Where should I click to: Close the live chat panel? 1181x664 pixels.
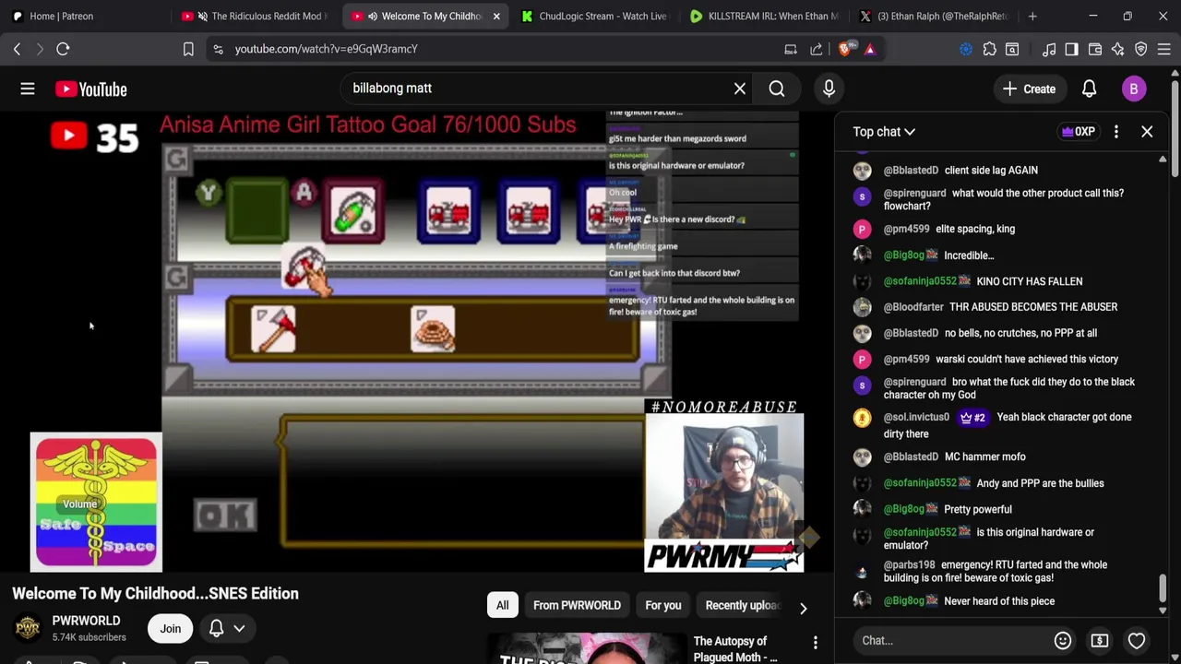pyautogui.click(x=1147, y=132)
